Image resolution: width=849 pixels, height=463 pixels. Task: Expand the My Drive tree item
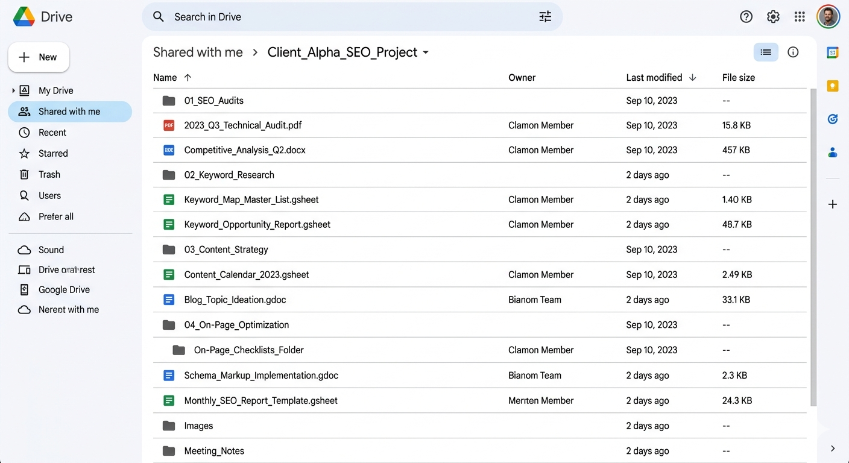point(13,90)
